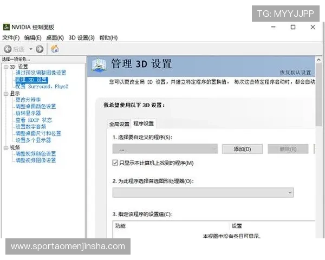Open the 文件(F) menu
325x260 pixels.
pos(11,38)
